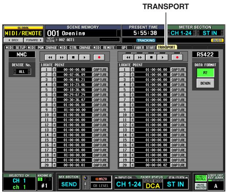This screenshot has width=226, height=193.
Task: Switch to the MIDI PGM CHANGE tab
Action: tap(43, 47)
